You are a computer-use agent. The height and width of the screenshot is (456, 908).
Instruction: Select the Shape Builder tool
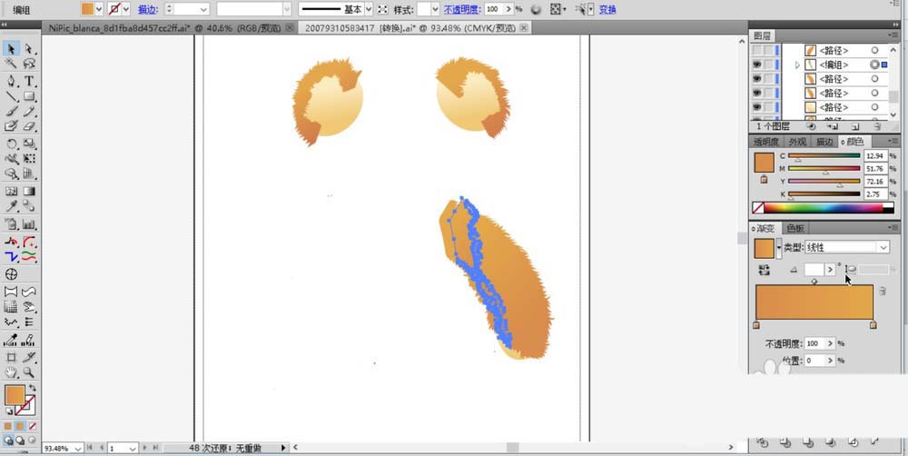tap(12, 173)
